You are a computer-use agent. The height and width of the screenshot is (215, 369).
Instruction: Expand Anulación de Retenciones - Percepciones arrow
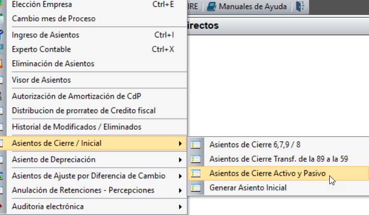pyautogui.click(x=180, y=190)
